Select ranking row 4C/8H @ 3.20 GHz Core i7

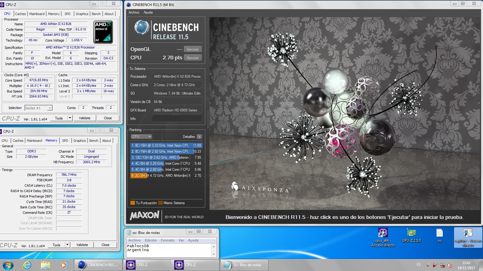[x=166, y=164]
